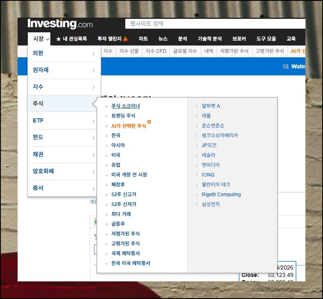Open the 폐장후 link
The width and height of the screenshot is (323, 299).
118,185
